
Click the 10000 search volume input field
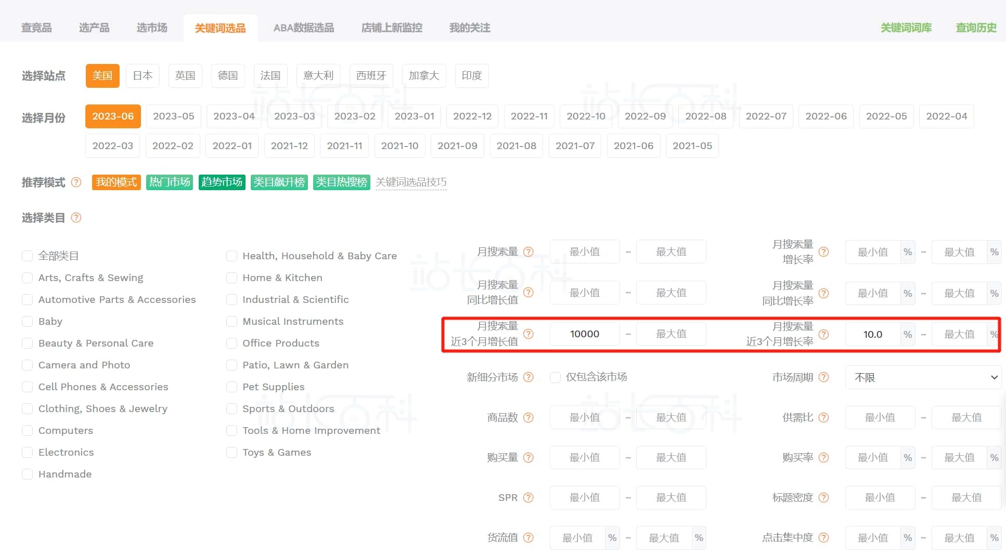click(x=584, y=334)
